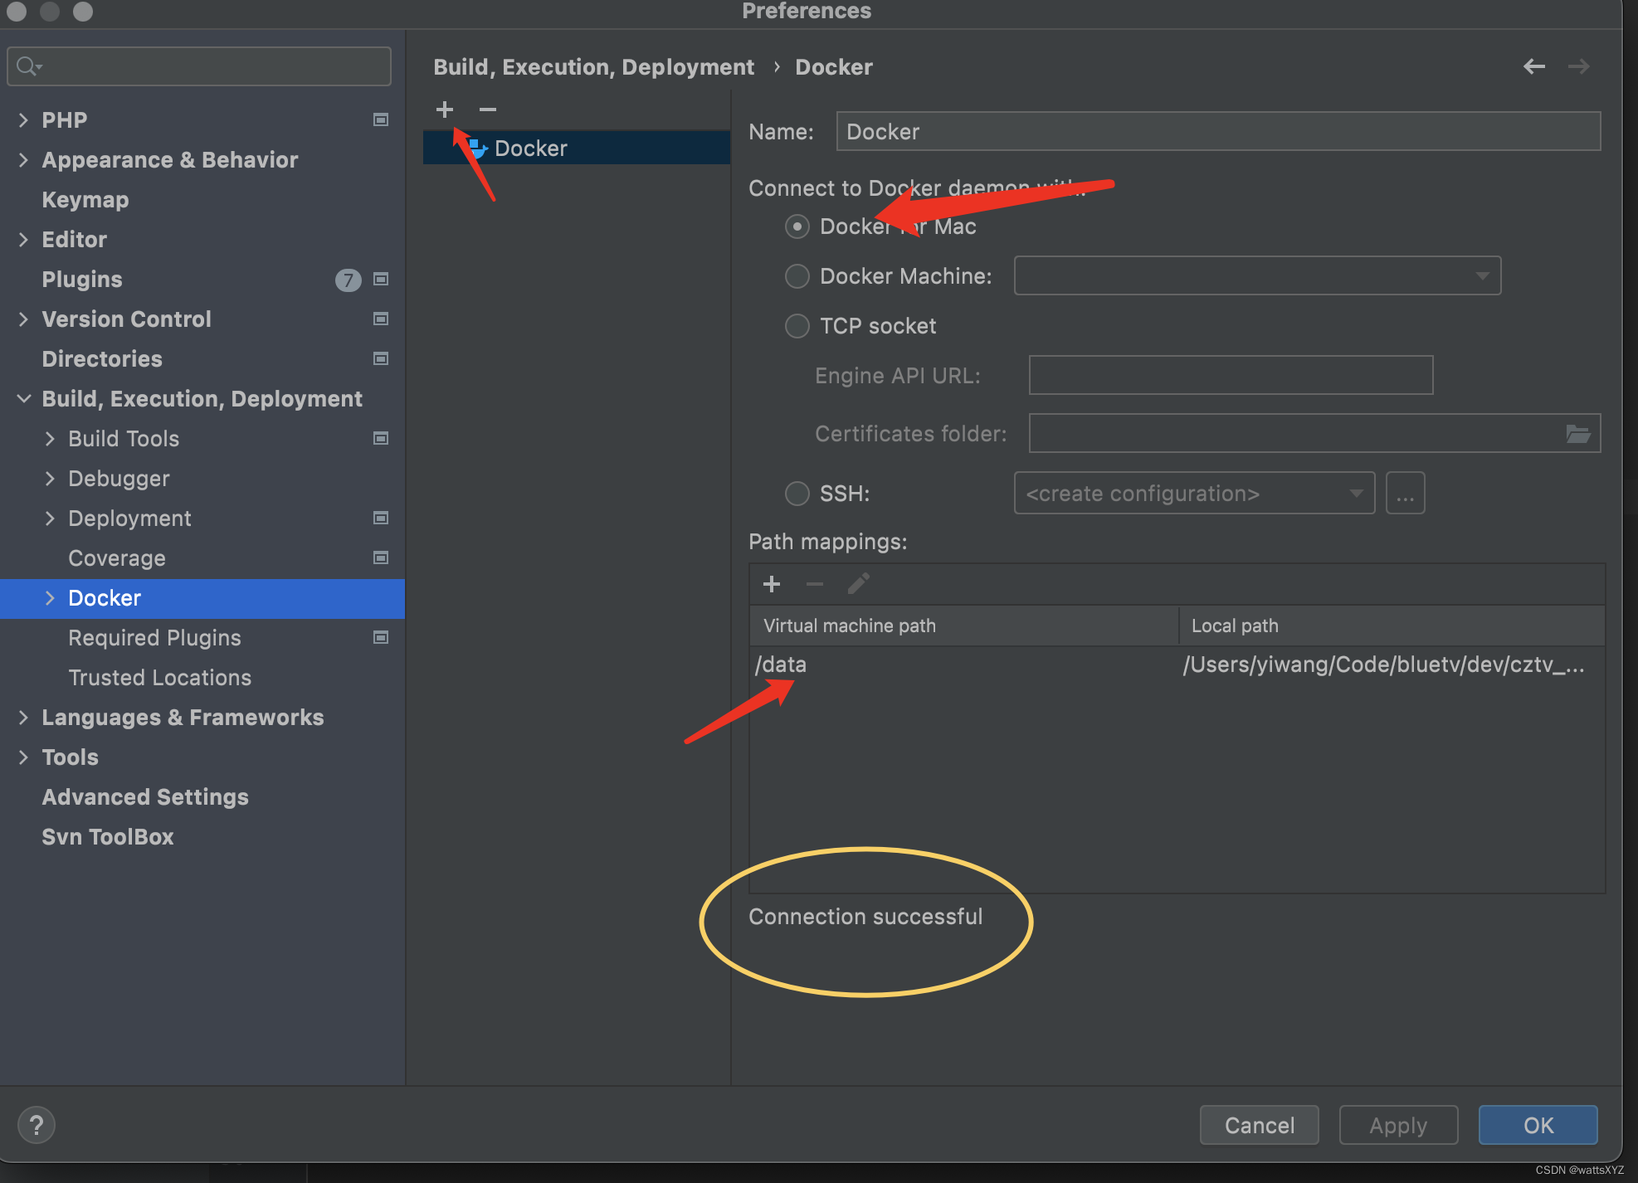The width and height of the screenshot is (1638, 1183).
Task: Open Build Execution Deployment section
Action: point(202,398)
